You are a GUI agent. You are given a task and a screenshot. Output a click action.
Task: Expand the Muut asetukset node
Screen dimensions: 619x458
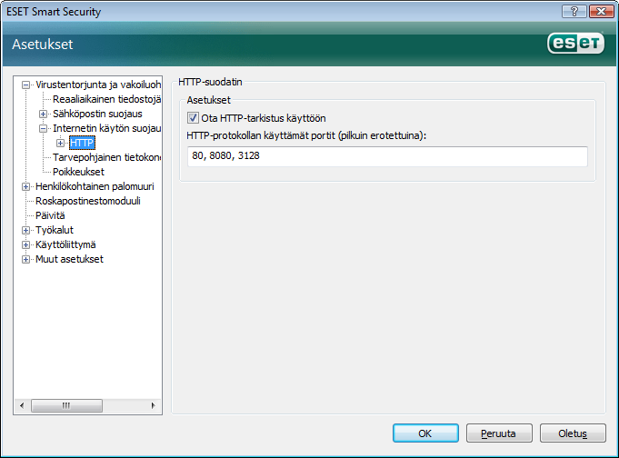click(25, 259)
